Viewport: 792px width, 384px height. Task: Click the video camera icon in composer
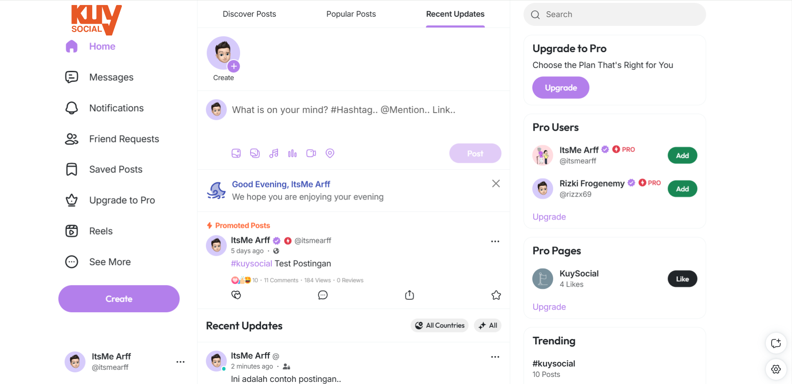pos(311,154)
